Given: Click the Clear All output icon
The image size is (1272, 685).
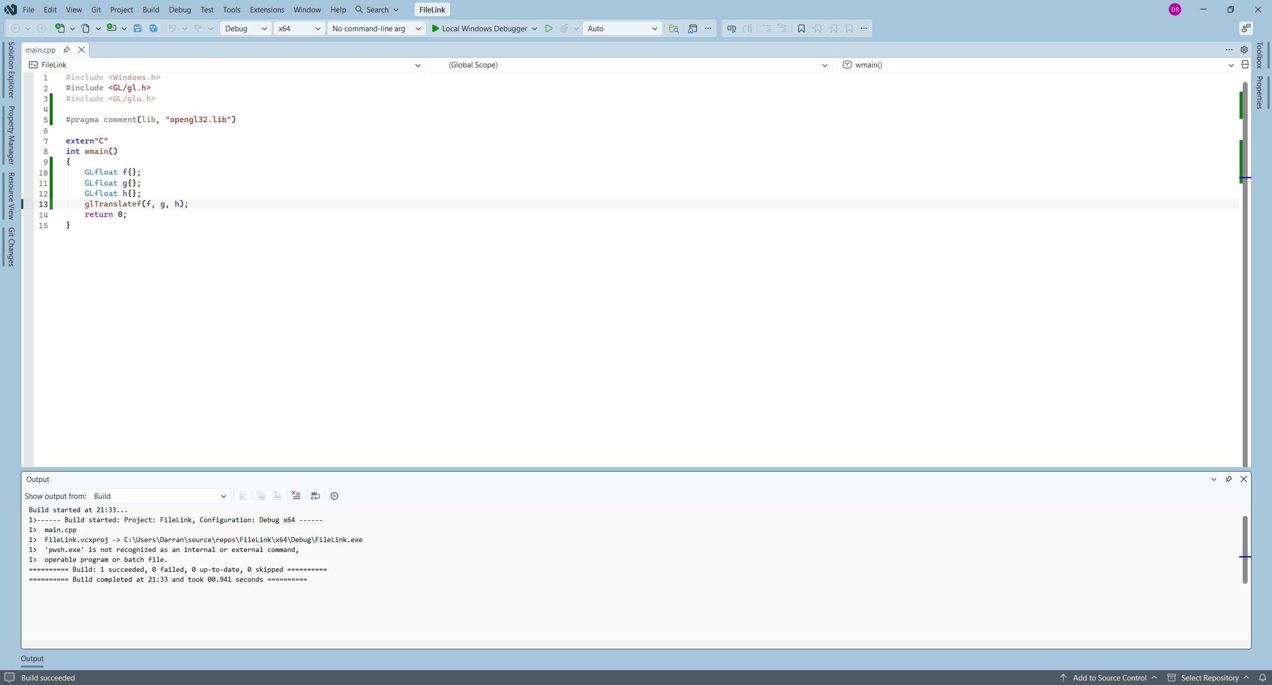Looking at the screenshot, I should 296,495.
